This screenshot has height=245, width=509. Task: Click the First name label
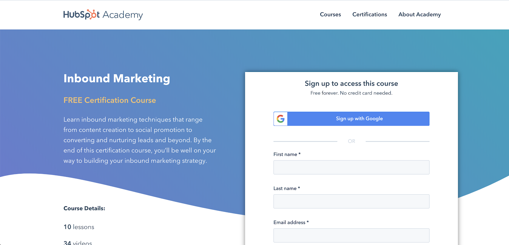(x=287, y=154)
